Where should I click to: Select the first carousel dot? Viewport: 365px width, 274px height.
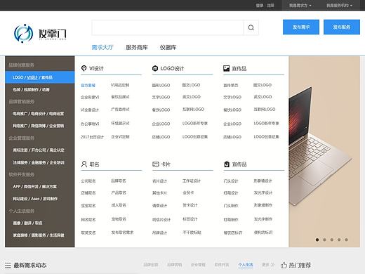317,240
